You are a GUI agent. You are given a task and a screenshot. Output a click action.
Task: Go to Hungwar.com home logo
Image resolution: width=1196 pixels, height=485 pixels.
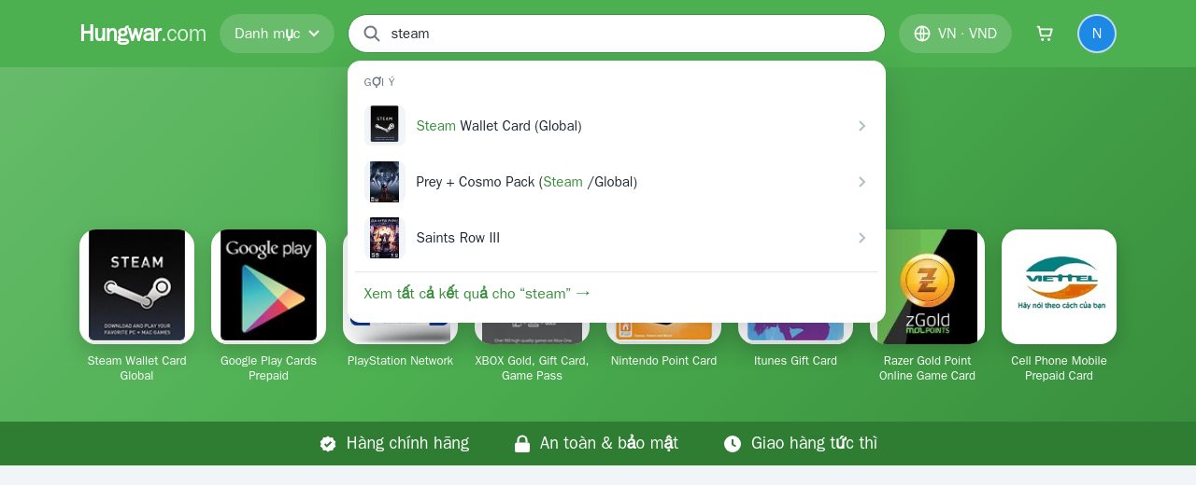(x=143, y=34)
